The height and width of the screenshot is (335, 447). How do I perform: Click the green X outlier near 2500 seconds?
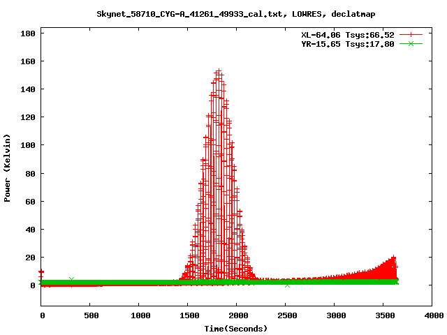pyautogui.click(x=287, y=285)
